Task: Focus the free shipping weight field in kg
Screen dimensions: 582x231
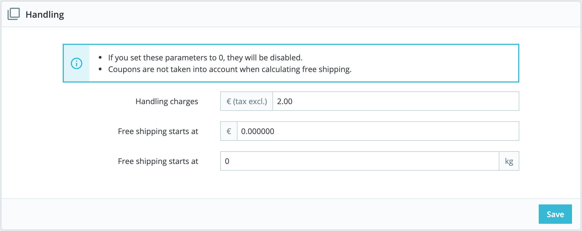Action: [x=360, y=161]
